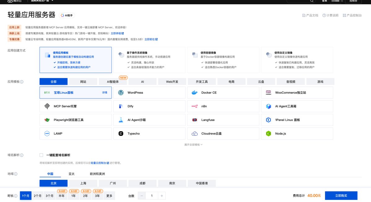371x202 pixels.
Task: Open the AI助手 assistant
Action: pos(67,15)
